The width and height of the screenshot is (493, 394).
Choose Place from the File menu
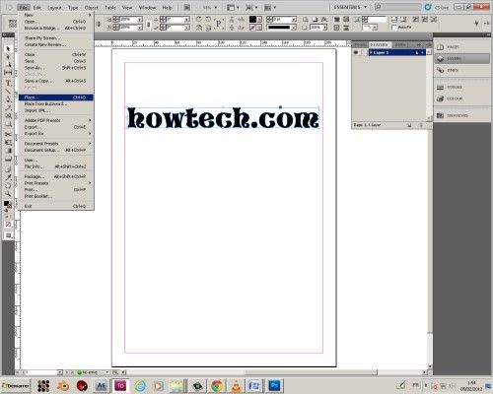click(55, 98)
